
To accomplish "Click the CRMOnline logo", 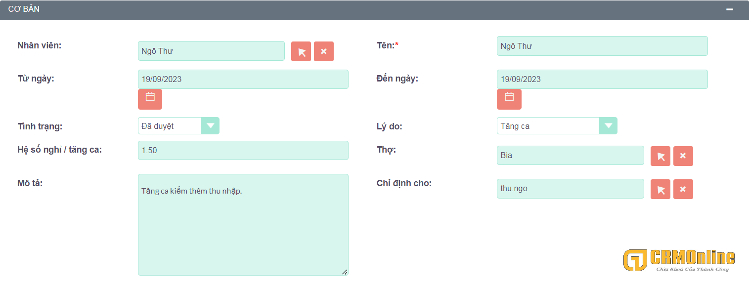I will pyautogui.click(x=679, y=260).
